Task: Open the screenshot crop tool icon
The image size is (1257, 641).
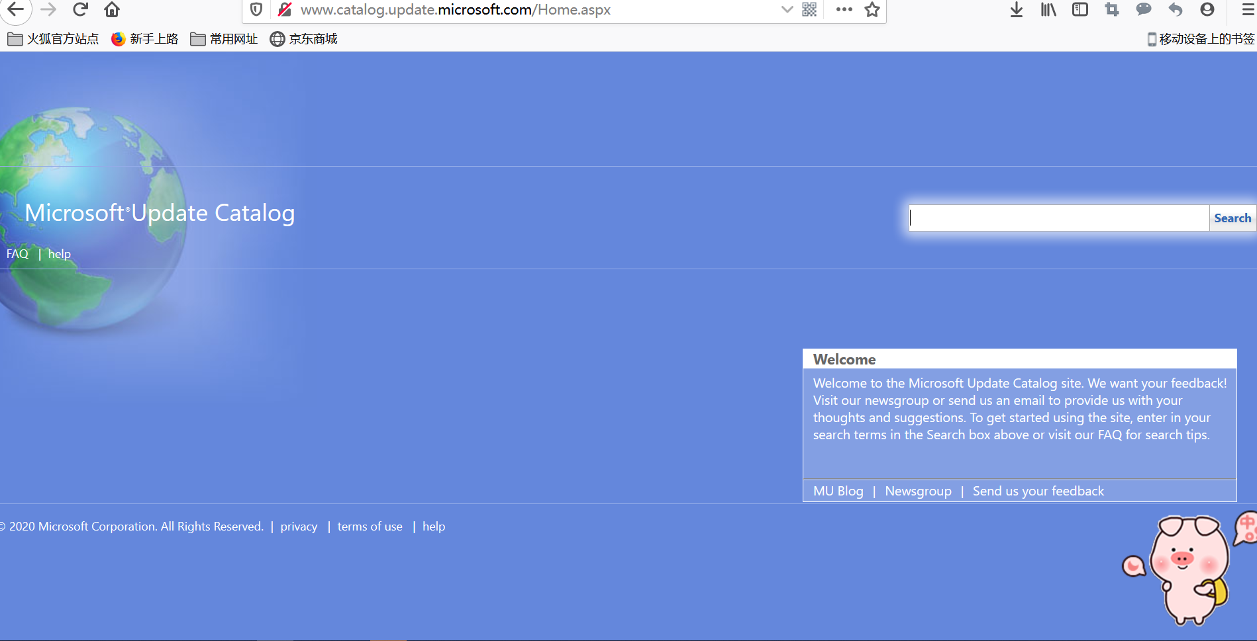Action: [1112, 9]
